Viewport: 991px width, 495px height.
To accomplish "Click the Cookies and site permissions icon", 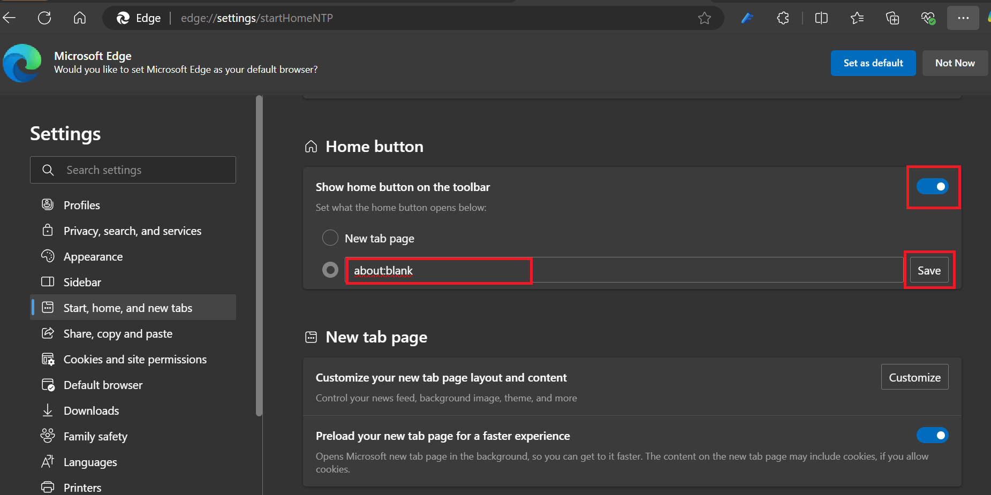I will pyautogui.click(x=48, y=359).
